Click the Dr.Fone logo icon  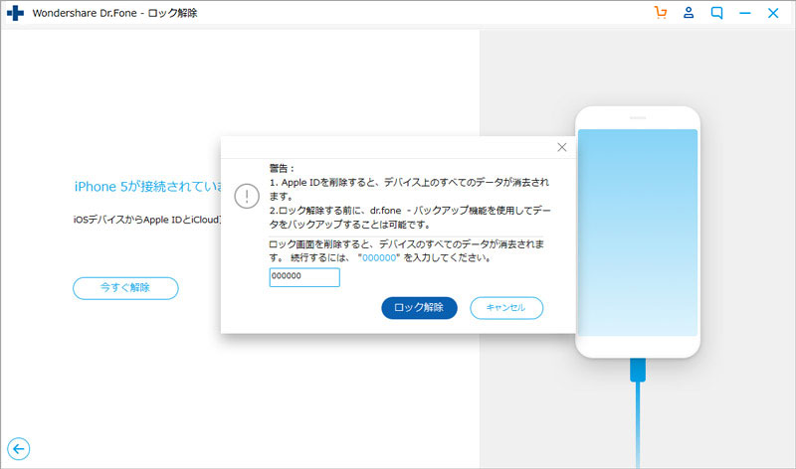(x=15, y=13)
